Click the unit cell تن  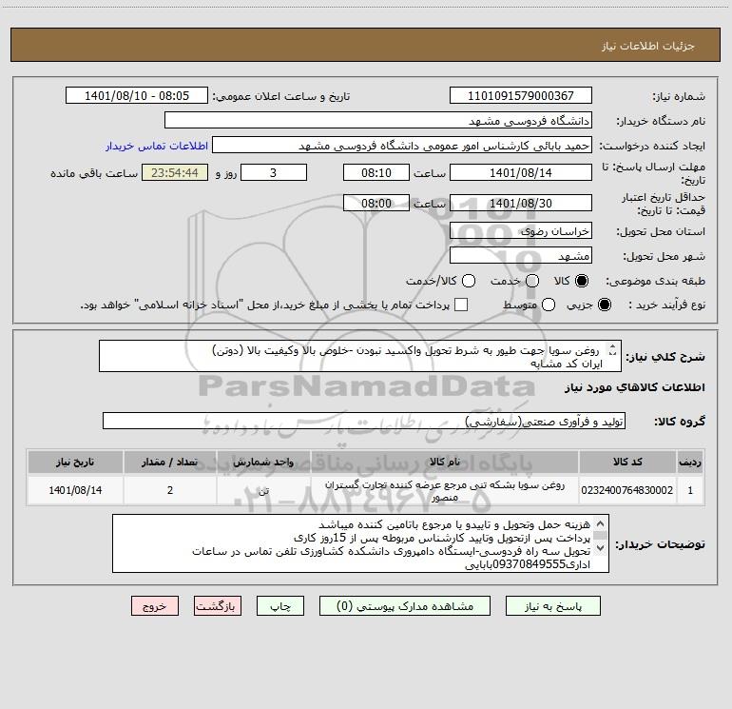tap(263, 490)
